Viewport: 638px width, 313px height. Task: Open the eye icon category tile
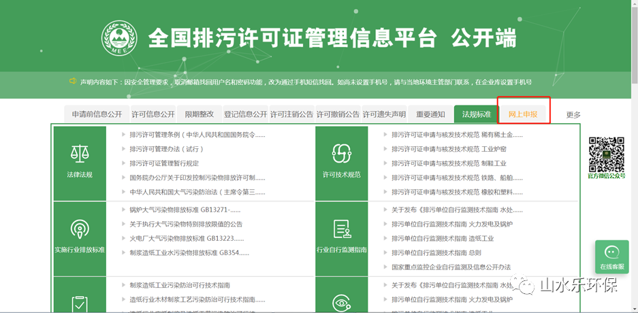[342, 295]
